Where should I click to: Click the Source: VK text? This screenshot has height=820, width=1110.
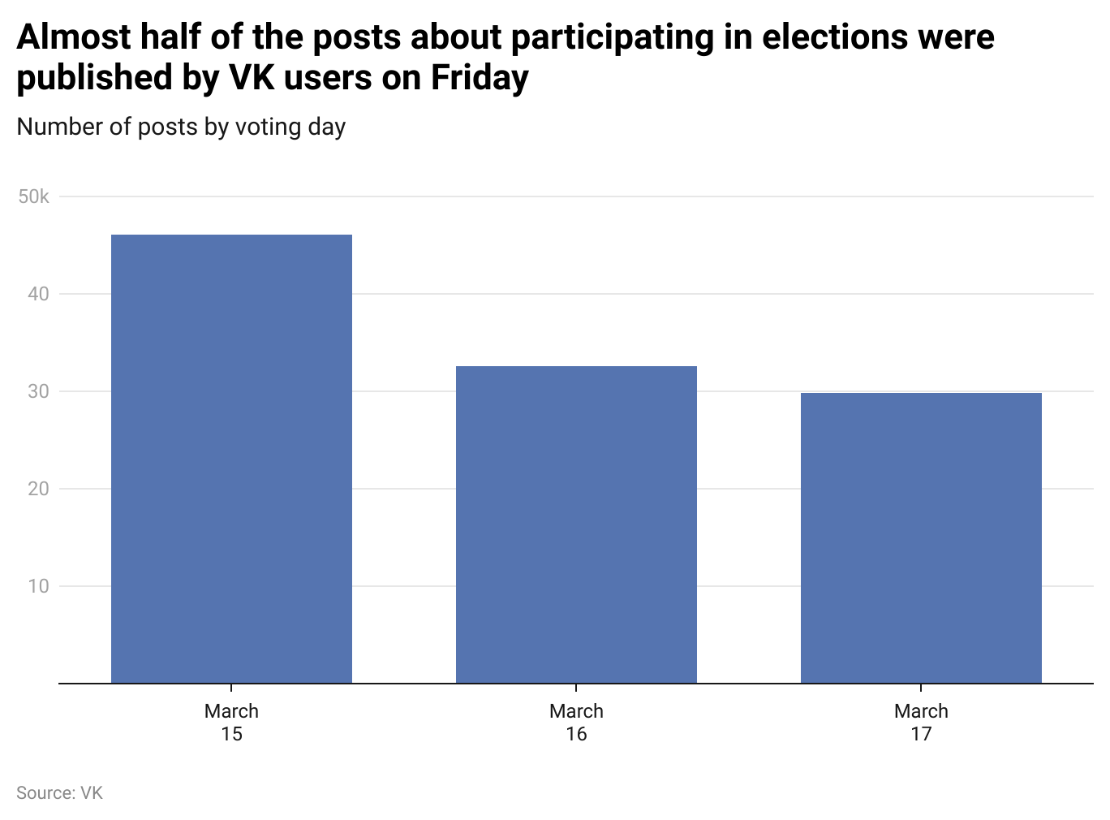click(x=60, y=793)
